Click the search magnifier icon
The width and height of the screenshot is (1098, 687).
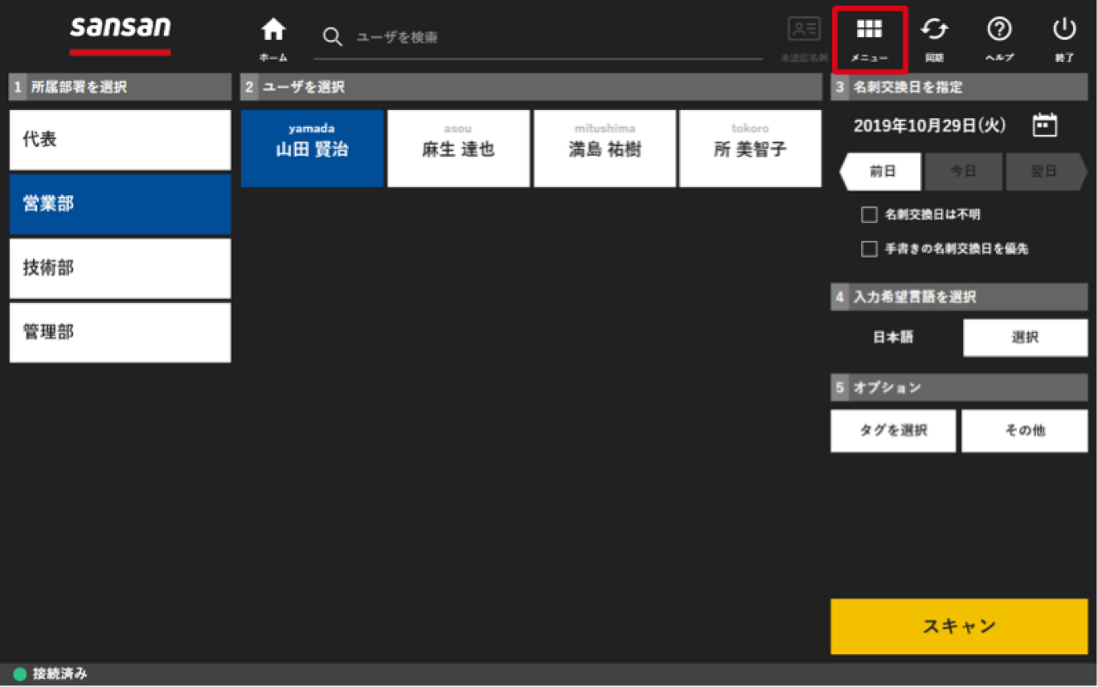(332, 36)
